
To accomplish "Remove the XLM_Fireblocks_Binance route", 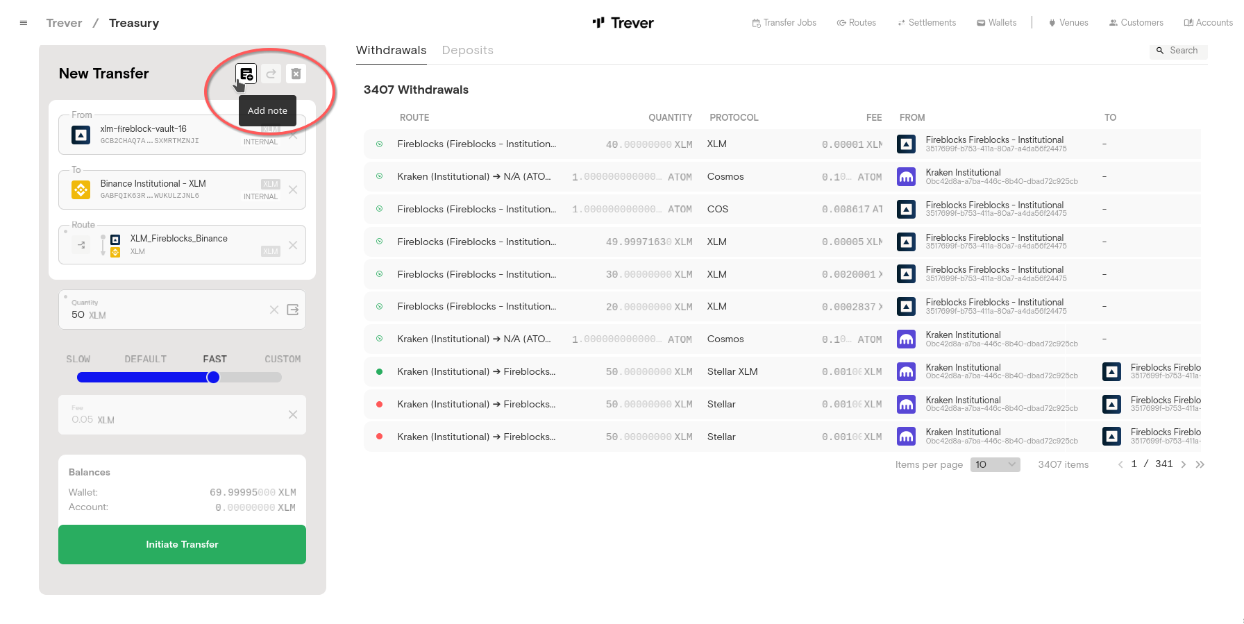I will 293,245.
